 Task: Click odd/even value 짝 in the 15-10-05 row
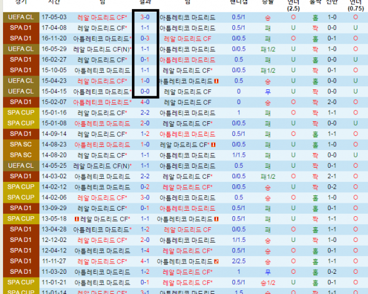315,70
